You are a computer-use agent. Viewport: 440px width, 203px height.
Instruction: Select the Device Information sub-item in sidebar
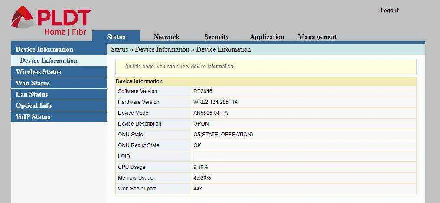(59, 61)
